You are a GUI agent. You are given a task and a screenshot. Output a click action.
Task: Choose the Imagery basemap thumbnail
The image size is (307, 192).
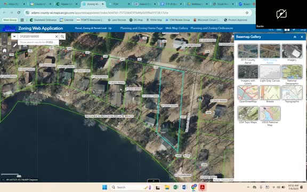pyautogui.click(x=292, y=52)
